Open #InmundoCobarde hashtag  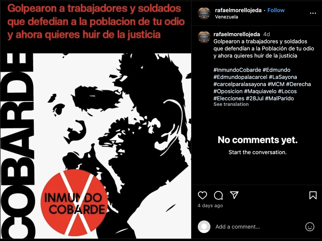(x=237, y=70)
